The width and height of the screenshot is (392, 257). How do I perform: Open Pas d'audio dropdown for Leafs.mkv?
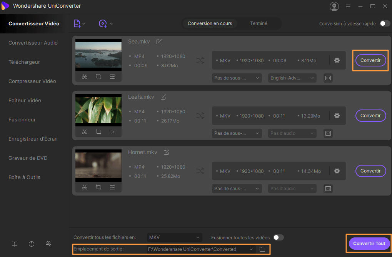[292, 133]
